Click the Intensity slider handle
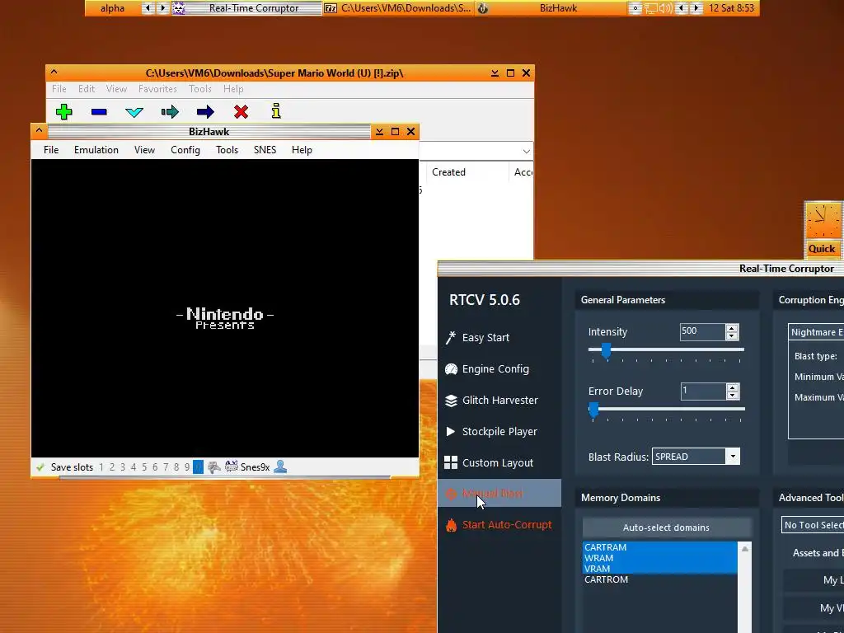This screenshot has height=633, width=844. click(606, 350)
